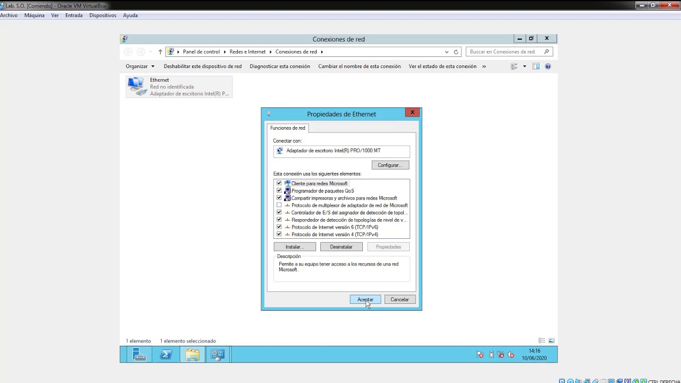Click the Instalar... button
Image resolution: width=681 pixels, height=383 pixels.
point(295,247)
